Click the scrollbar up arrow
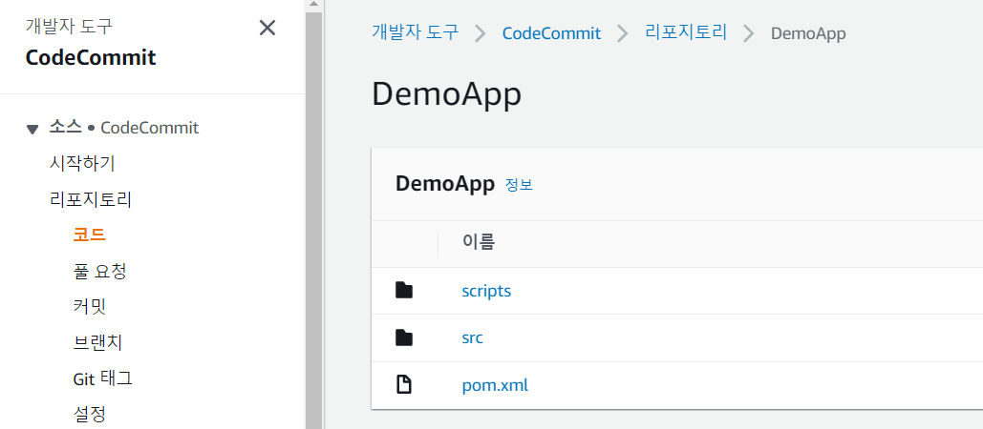 [x=313, y=5]
